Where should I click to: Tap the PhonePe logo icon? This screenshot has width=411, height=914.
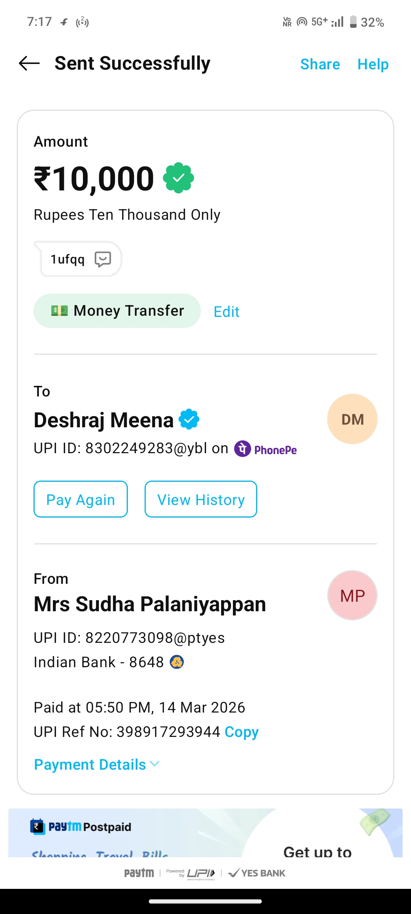click(x=242, y=449)
